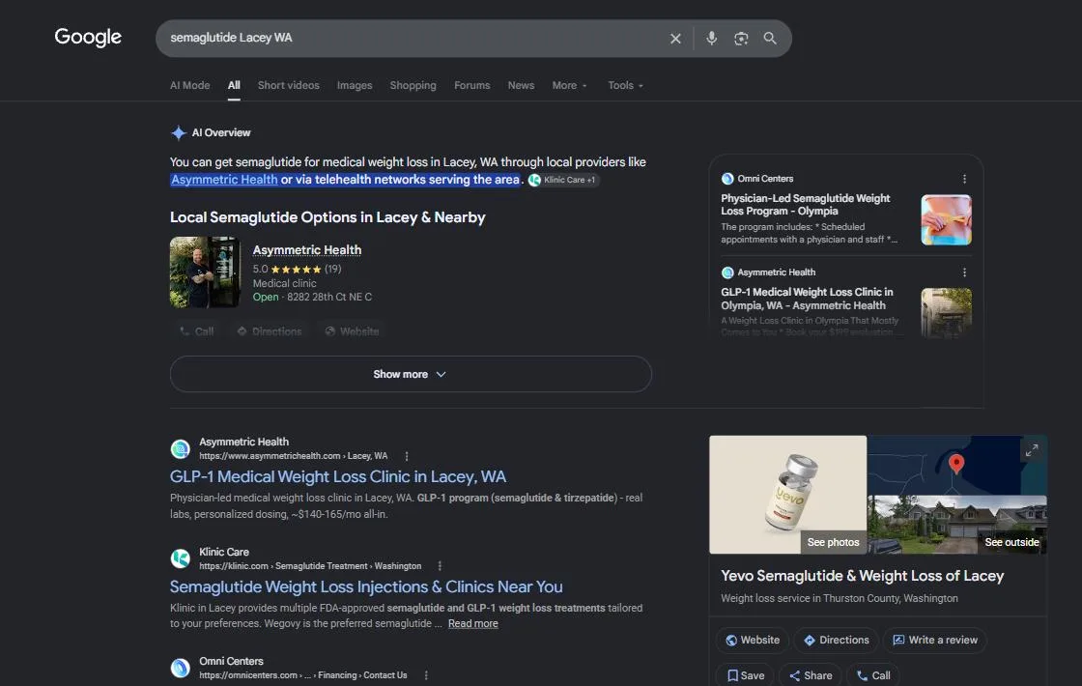Open Asymmetric Health clinic photo thumbnail
Image resolution: width=1082 pixels, height=686 pixels.
coord(205,272)
